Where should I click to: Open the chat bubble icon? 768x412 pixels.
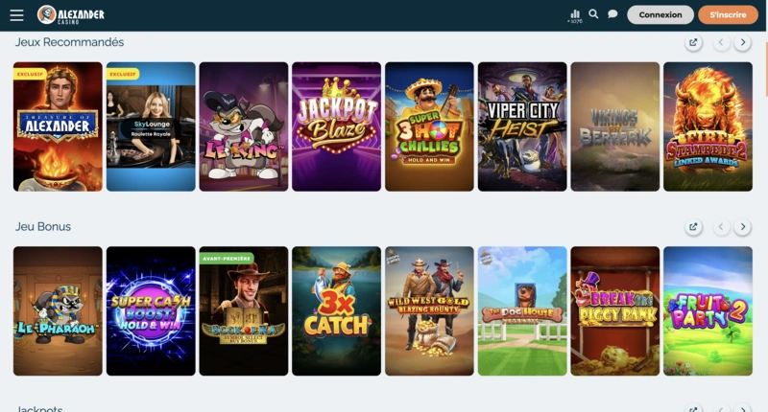pyautogui.click(x=612, y=14)
